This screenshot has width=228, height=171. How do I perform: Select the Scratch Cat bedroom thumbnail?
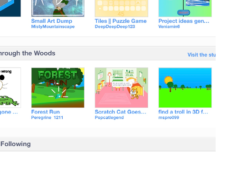[x=122, y=88]
